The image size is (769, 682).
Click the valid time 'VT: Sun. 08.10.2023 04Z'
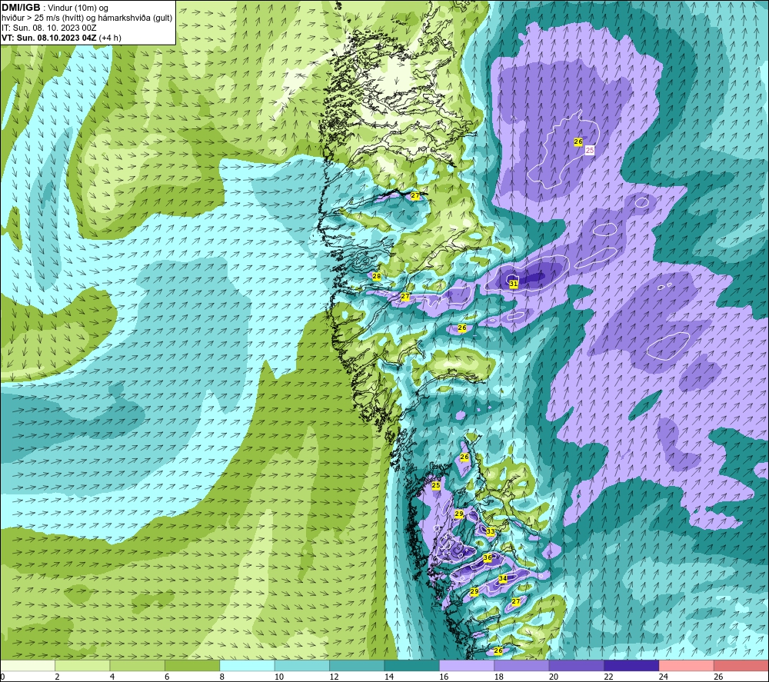(49, 38)
